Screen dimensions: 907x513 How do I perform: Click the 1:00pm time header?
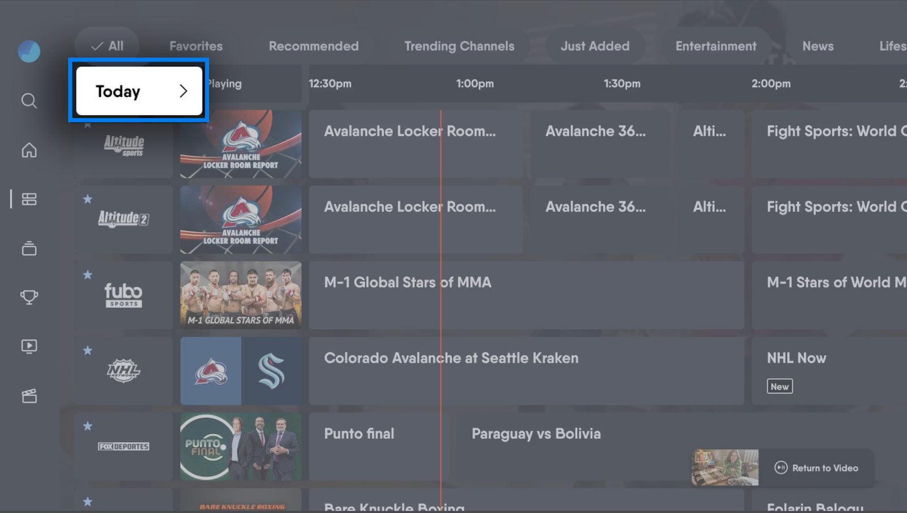point(475,83)
